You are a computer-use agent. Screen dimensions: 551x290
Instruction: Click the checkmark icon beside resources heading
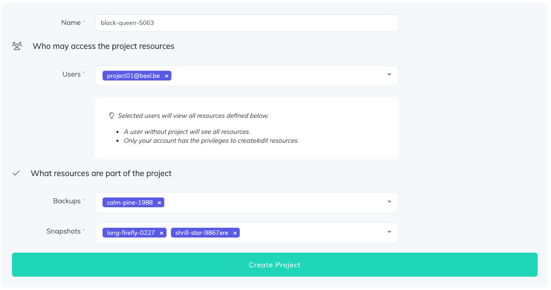[16, 173]
